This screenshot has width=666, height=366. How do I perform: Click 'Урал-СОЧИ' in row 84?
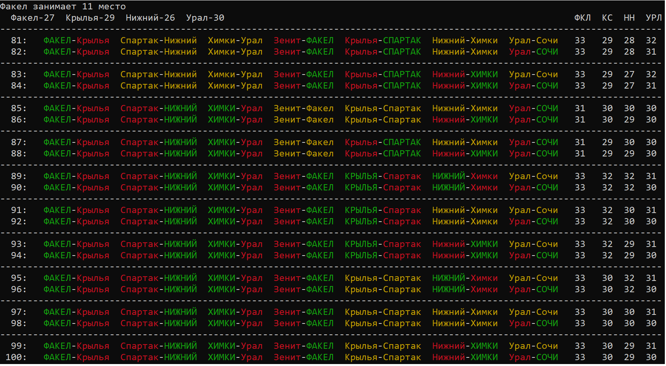pos(534,86)
